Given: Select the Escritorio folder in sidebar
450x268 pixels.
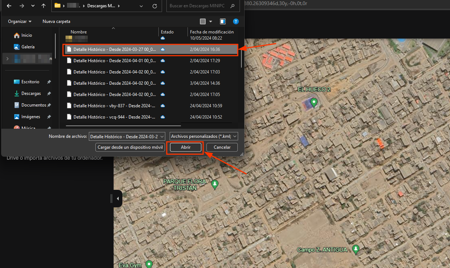Looking at the screenshot, I should point(30,82).
